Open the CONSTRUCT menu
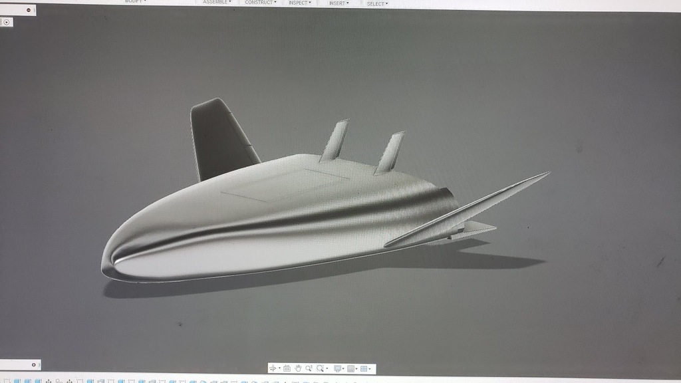 coord(259,3)
